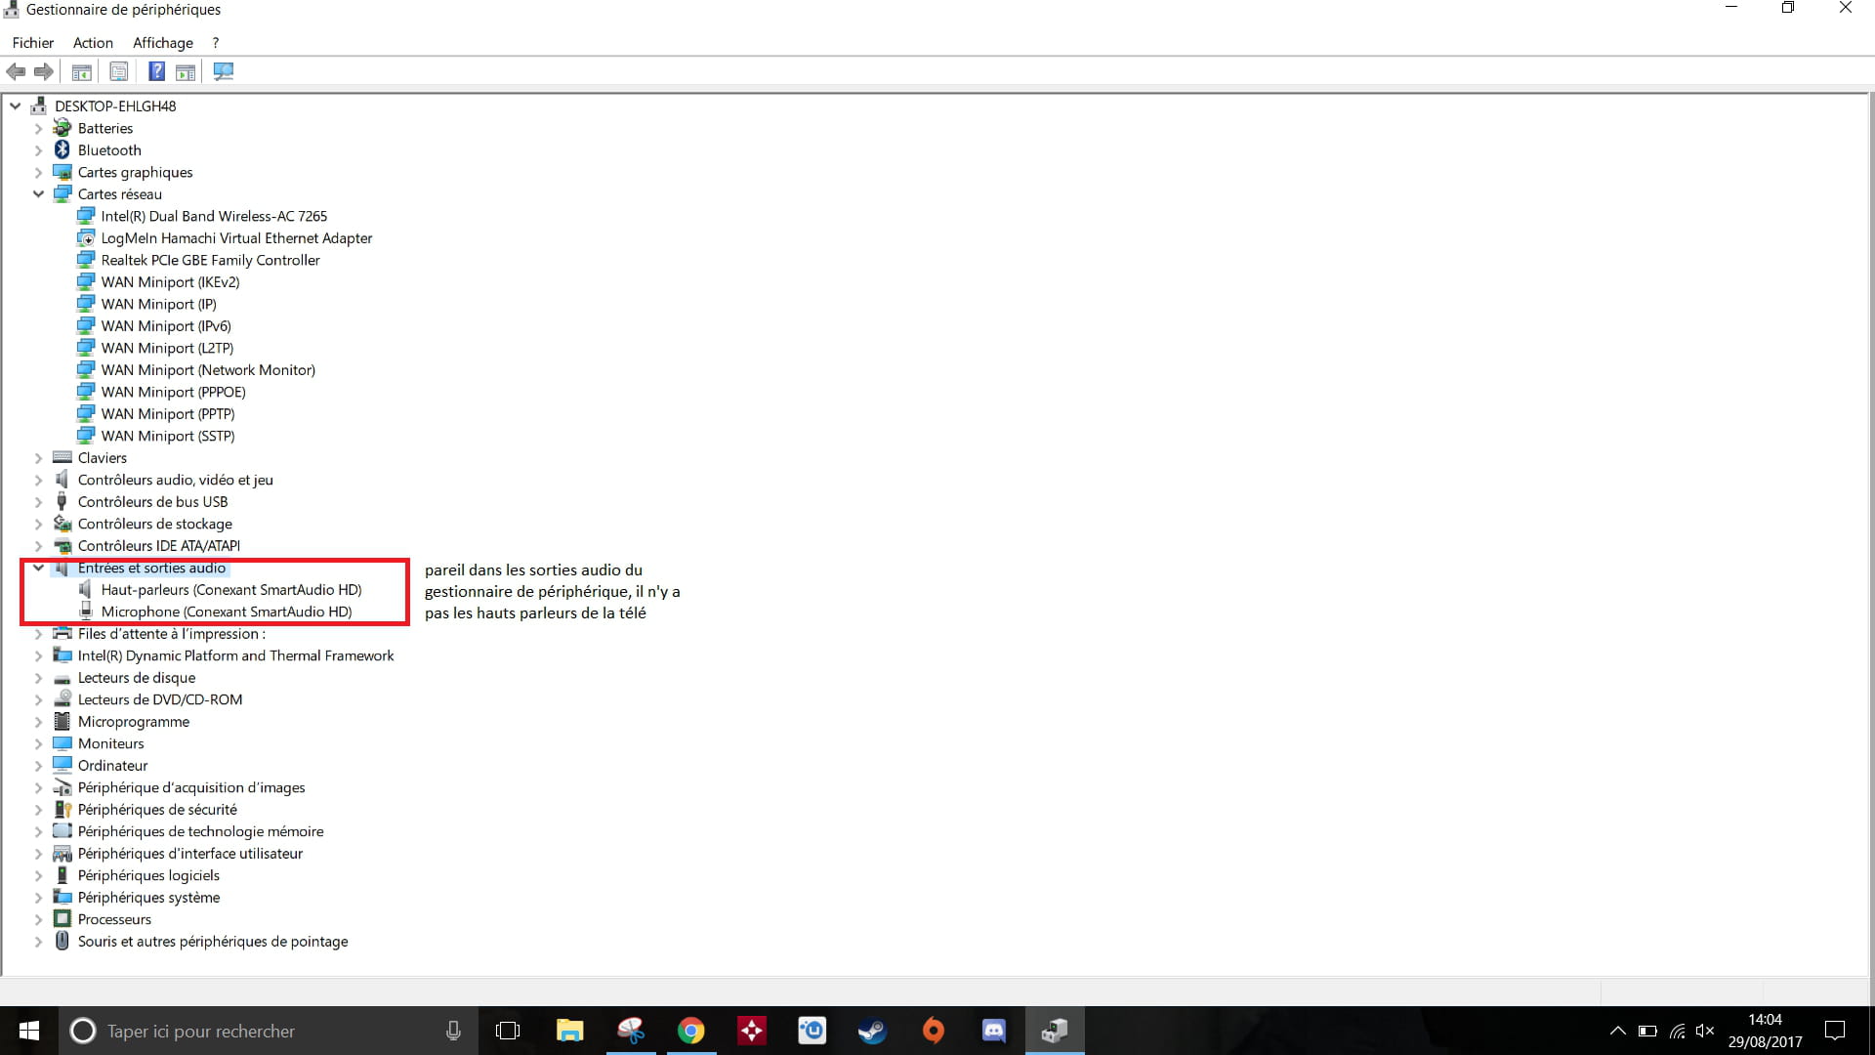Click the Processeurs category icon
The width and height of the screenshot is (1875, 1055).
coord(62,918)
